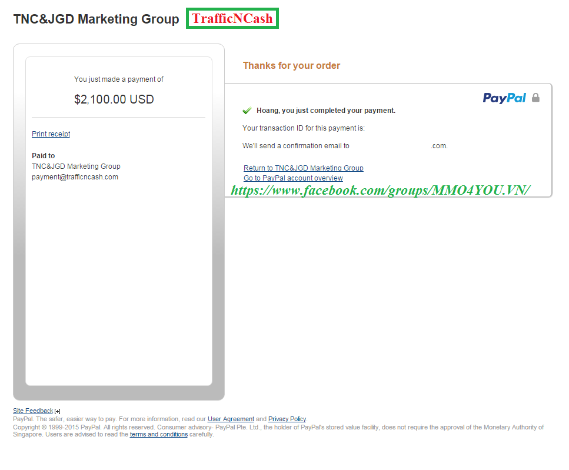569x470 pixels.
Task: Click the Thanks for your order heading
Action: (x=291, y=66)
